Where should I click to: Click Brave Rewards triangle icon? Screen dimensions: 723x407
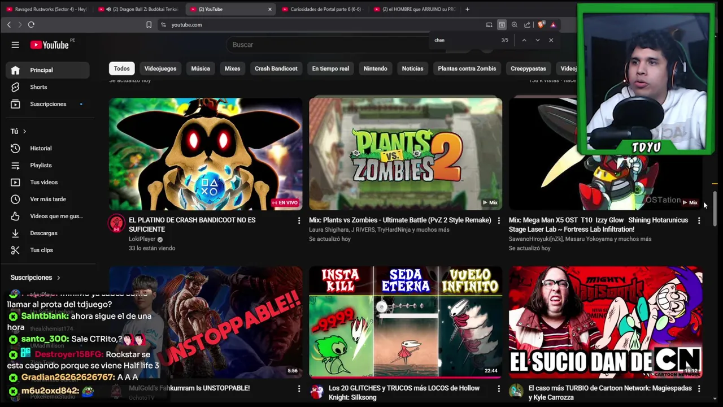coord(553,25)
